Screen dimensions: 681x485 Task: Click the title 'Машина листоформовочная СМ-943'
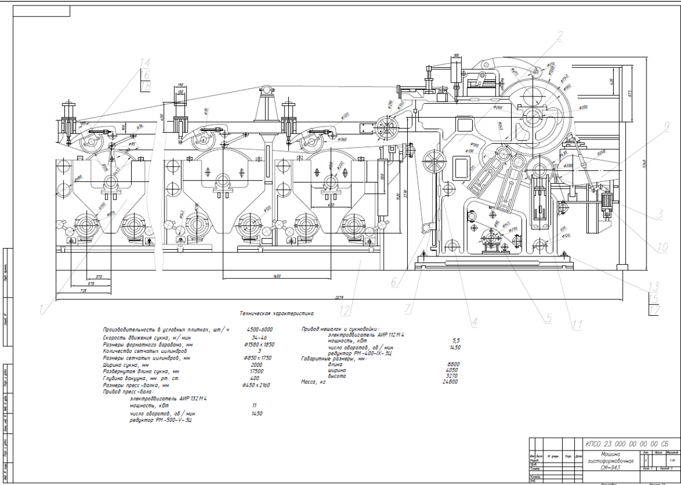tap(610, 461)
